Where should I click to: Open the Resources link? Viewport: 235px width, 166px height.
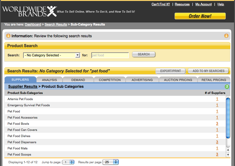tap(182, 4)
